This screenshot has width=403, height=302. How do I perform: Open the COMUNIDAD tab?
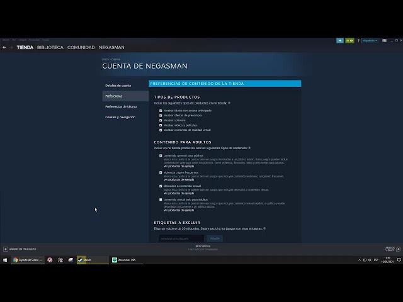coord(81,48)
